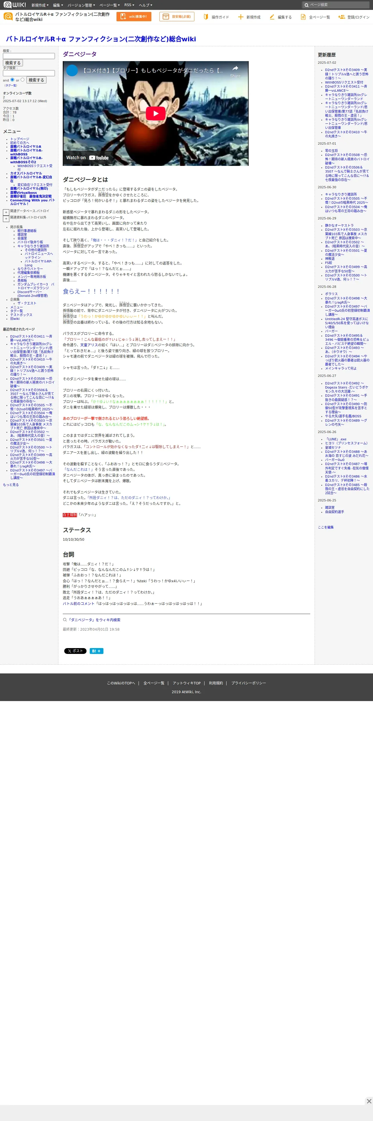373x1121 pixels.
Task: Open the ページ一覧 dropdown menu
Action: [x=110, y=5]
